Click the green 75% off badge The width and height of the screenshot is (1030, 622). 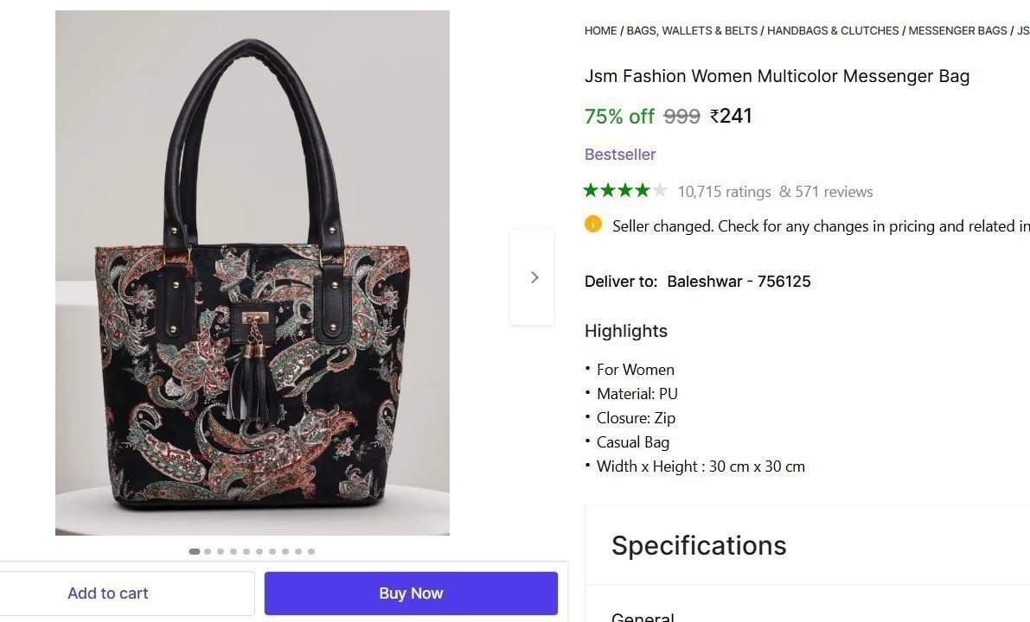(x=618, y=116)
